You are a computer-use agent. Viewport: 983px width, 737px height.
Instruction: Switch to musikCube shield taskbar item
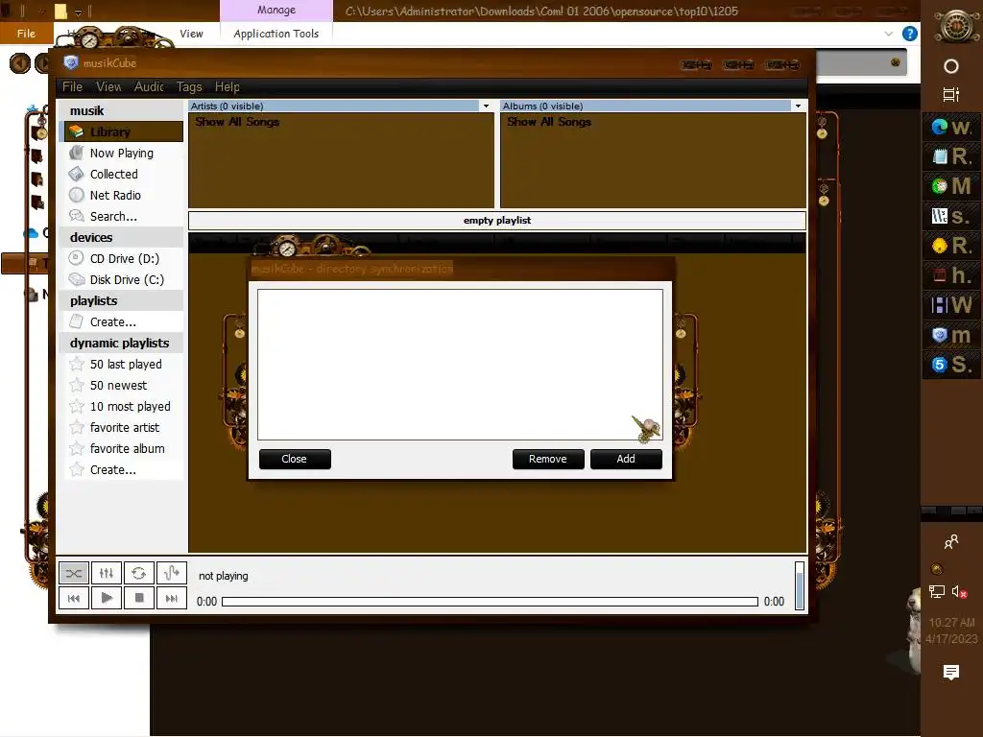[951, 335]
